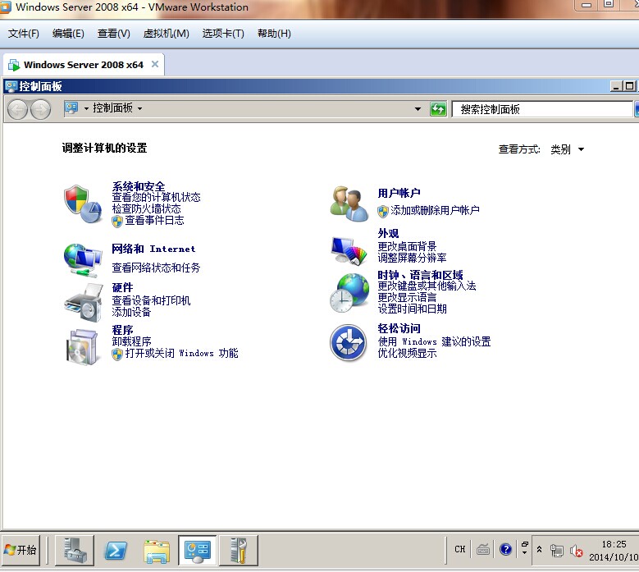
Task: Click the Back navigation arrow
Action: click(17, 109)
